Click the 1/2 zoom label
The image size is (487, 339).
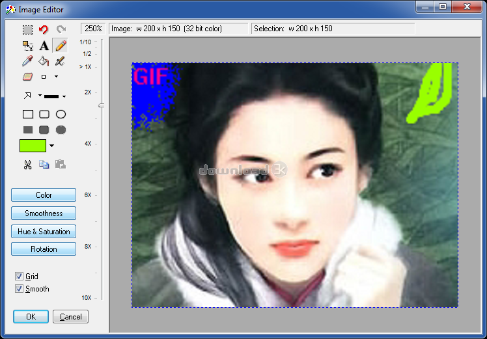click(87, 54)
